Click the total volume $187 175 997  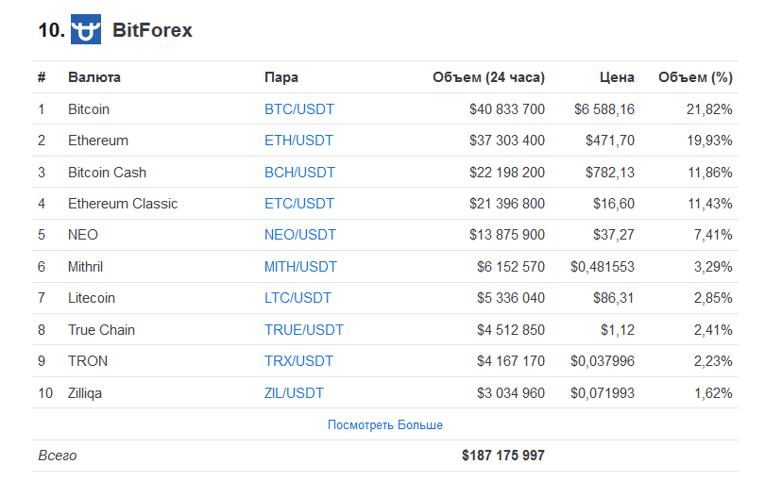point(503,456)
